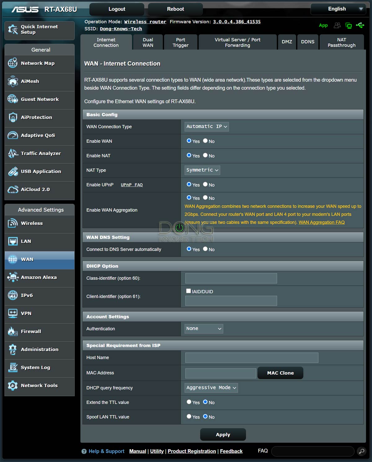Open the NAT Type dropdown
The width and height of the screenshot is (372, 462).
(202, 170)
